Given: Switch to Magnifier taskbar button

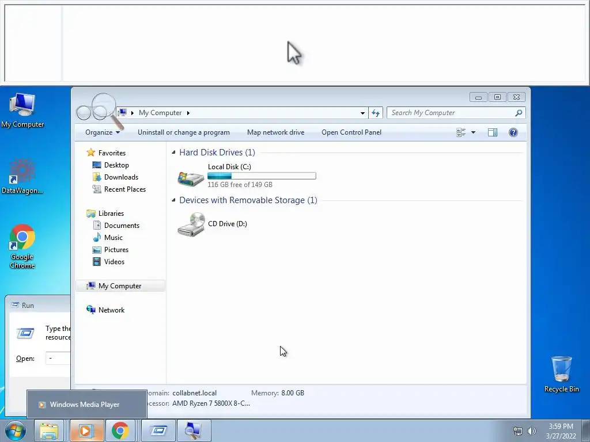Looking at the screenshot, I should pos(194,430).
